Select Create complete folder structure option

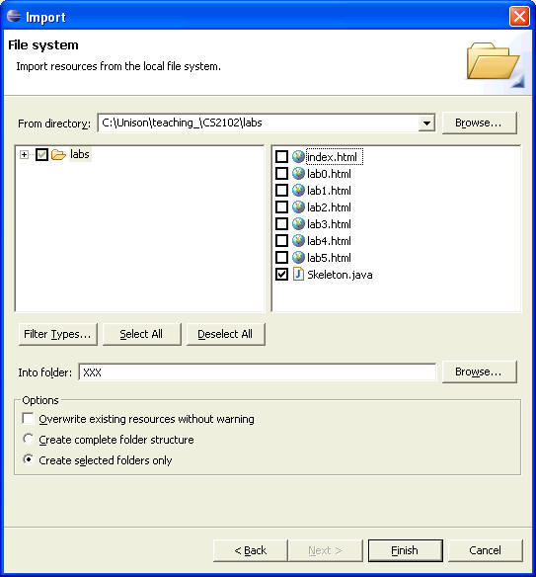28,439
